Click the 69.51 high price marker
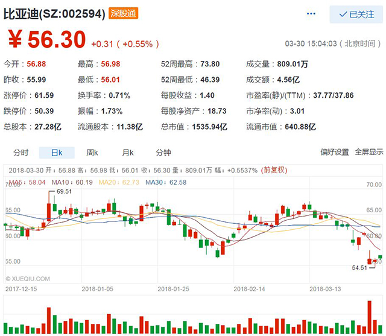This screenshot has height=336, width=386. coord(65,191)
